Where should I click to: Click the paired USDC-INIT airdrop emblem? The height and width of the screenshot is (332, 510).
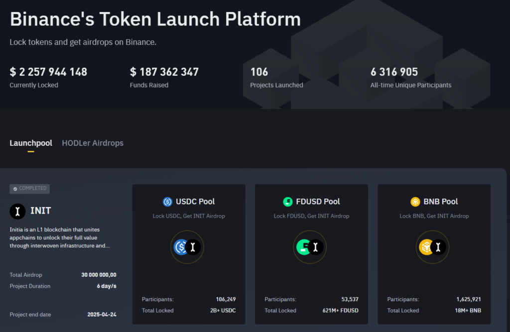point(187,247)
